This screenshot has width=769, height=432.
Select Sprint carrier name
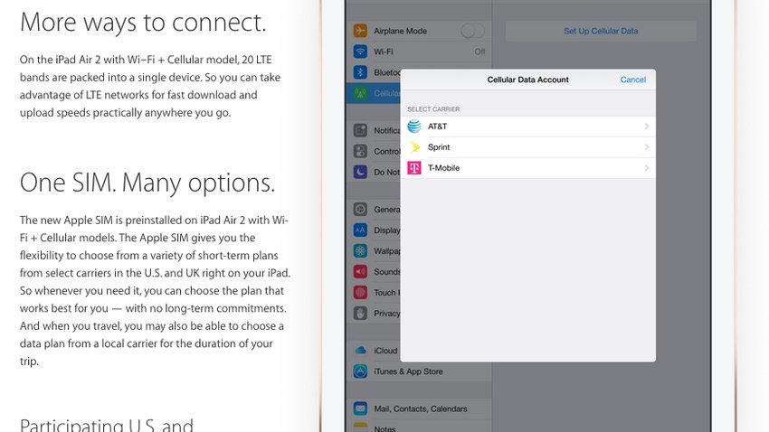(439, 147)
